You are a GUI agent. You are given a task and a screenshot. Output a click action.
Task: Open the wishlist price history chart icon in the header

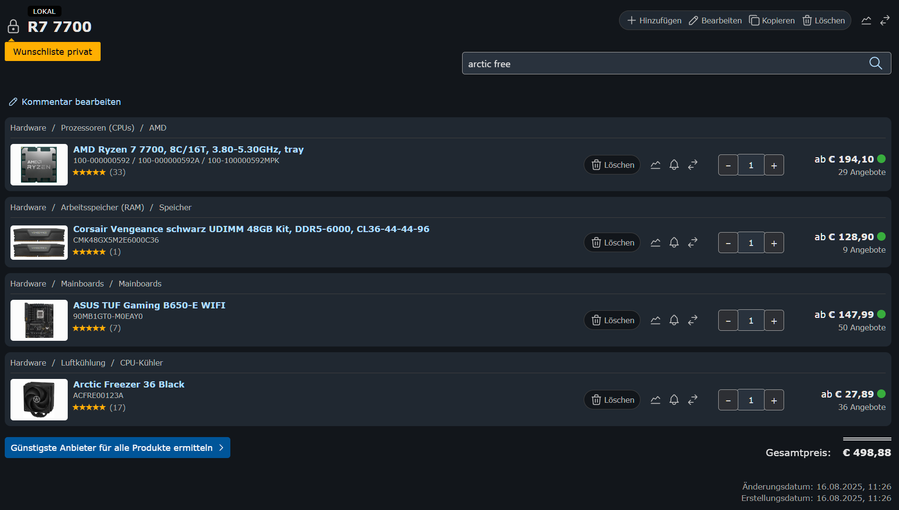tap(866, 20)
